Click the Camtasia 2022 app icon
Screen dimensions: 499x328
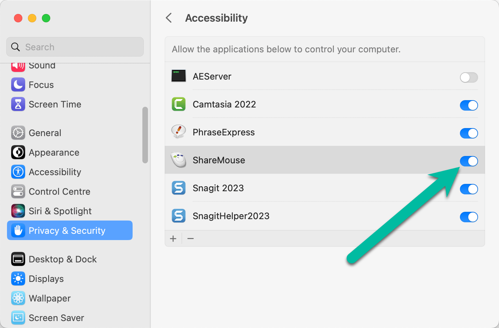point(179,104)
